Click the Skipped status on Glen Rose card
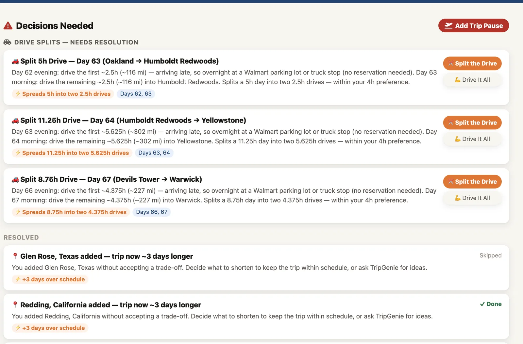The image size is (523, 344). pyautogui.click(x=490, y=255)
